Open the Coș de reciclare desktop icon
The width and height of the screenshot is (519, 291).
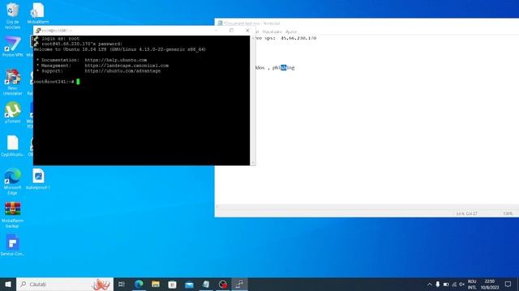pos(13,15)
